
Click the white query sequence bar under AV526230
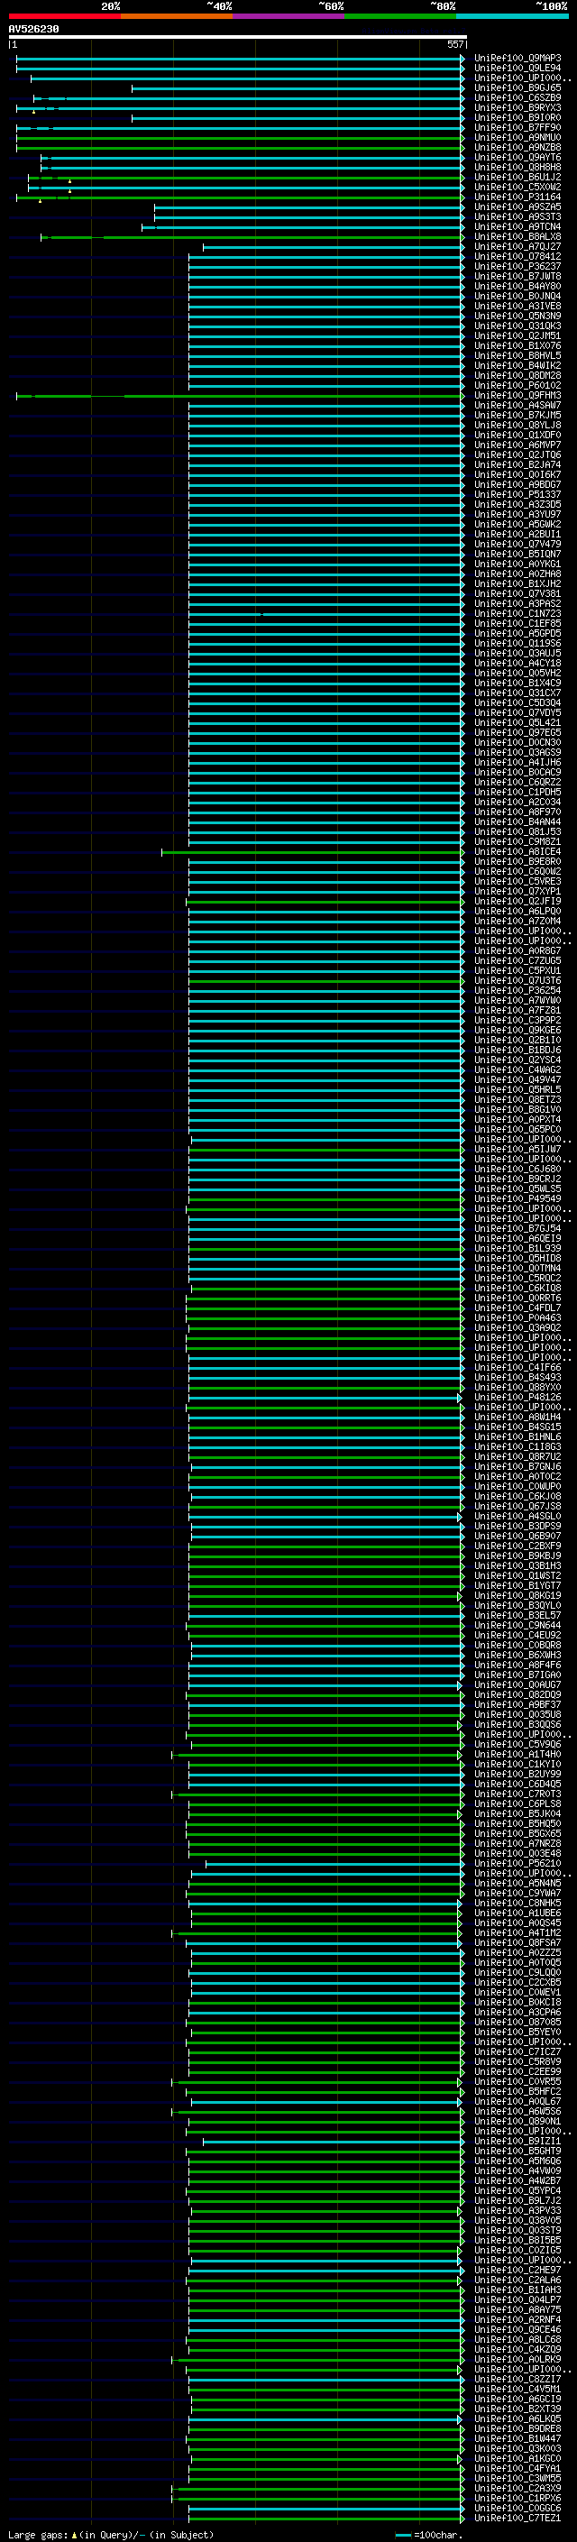[238, 36]
